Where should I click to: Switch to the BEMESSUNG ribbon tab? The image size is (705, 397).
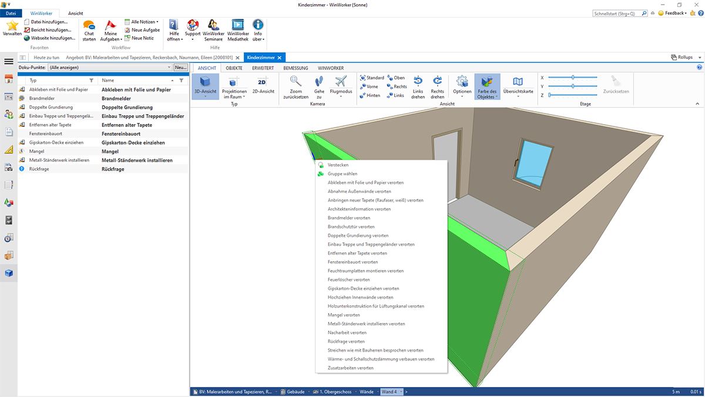pos(296,68)
